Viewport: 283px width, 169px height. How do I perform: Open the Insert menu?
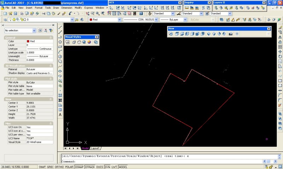(x=29, y=8)
